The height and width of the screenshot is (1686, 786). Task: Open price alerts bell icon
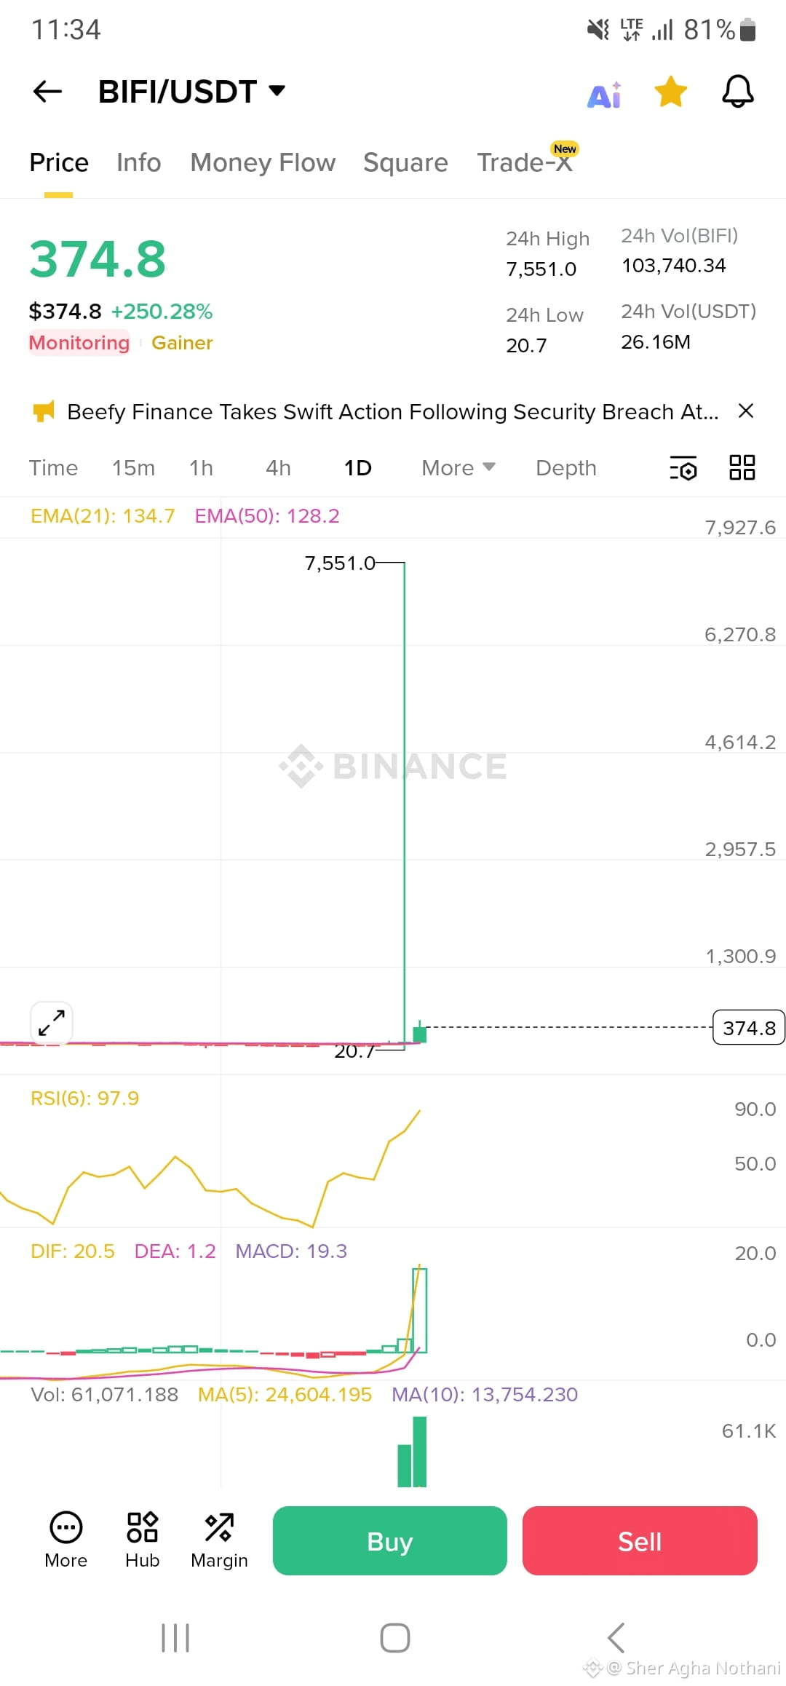tap(737, 92)
